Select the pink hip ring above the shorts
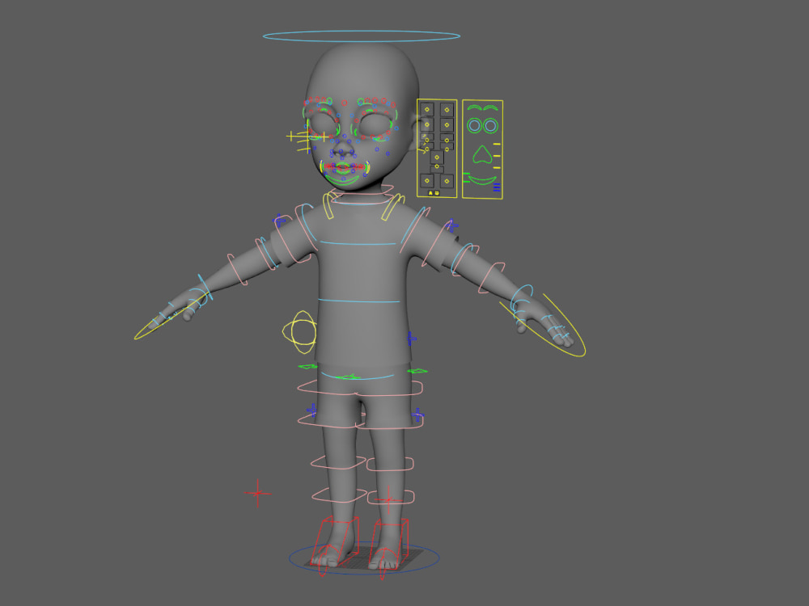 pyautogui.click(x=360, y=388)
